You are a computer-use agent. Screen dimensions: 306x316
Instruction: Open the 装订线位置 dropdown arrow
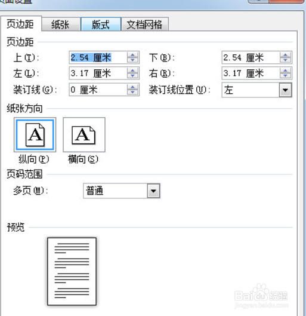(285, 90)
